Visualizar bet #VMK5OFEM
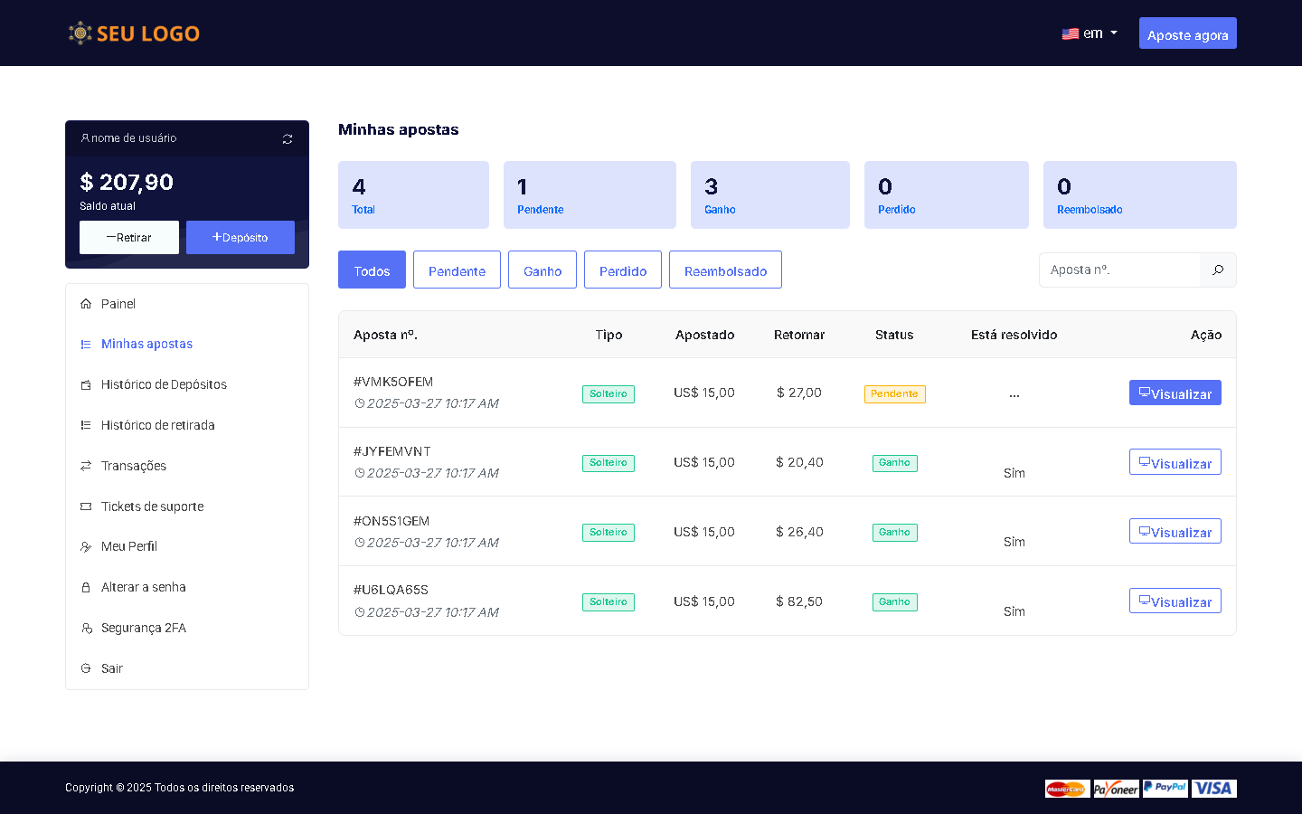 pos(1175,393)
